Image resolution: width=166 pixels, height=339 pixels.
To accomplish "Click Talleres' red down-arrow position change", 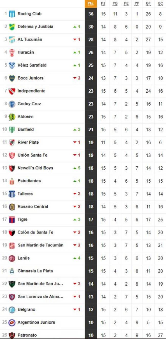I will tap(77, 194).
